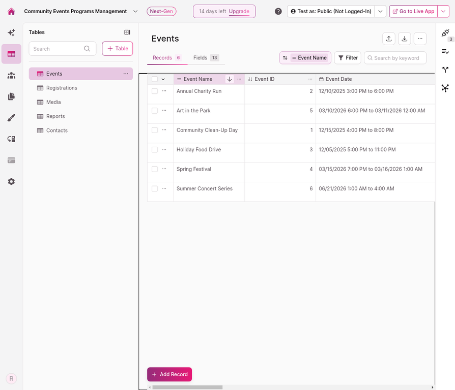Open the tasks checklist icon in right rail
This screenshot has height=390, width=455.
[445, 51]
